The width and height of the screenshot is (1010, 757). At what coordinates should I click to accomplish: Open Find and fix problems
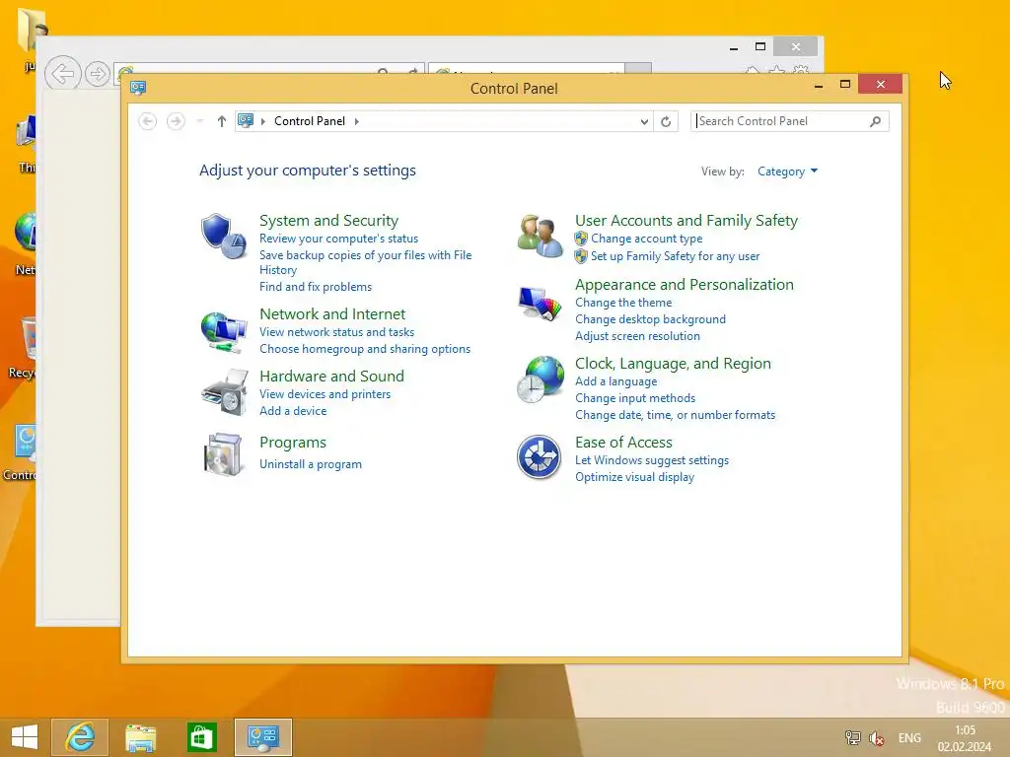coord(316,287)
